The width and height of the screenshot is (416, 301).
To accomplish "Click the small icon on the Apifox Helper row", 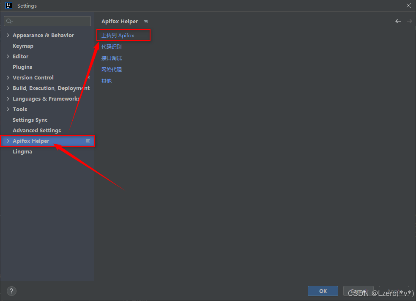I will (89, 141).
